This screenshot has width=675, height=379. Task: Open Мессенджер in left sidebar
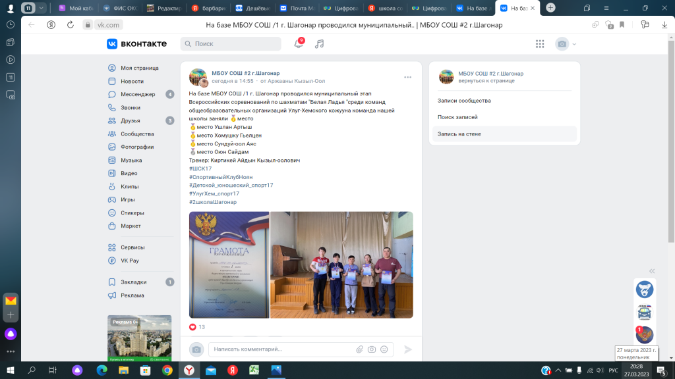pos(138,94)
